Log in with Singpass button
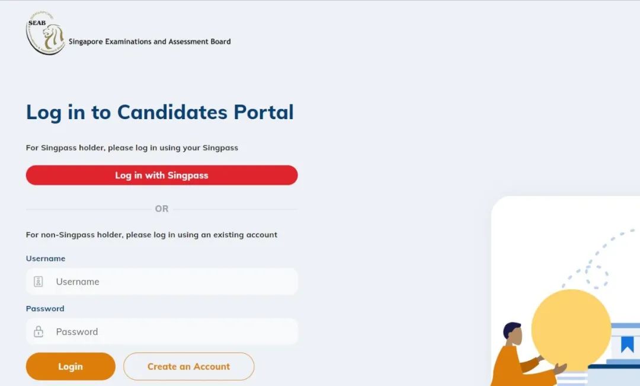This screenshot has width=640, height=386. 162,176
